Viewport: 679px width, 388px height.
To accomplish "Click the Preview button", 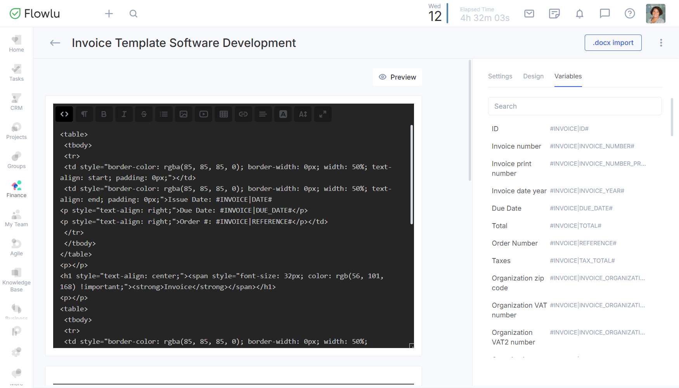I will [x=397, y=77].
